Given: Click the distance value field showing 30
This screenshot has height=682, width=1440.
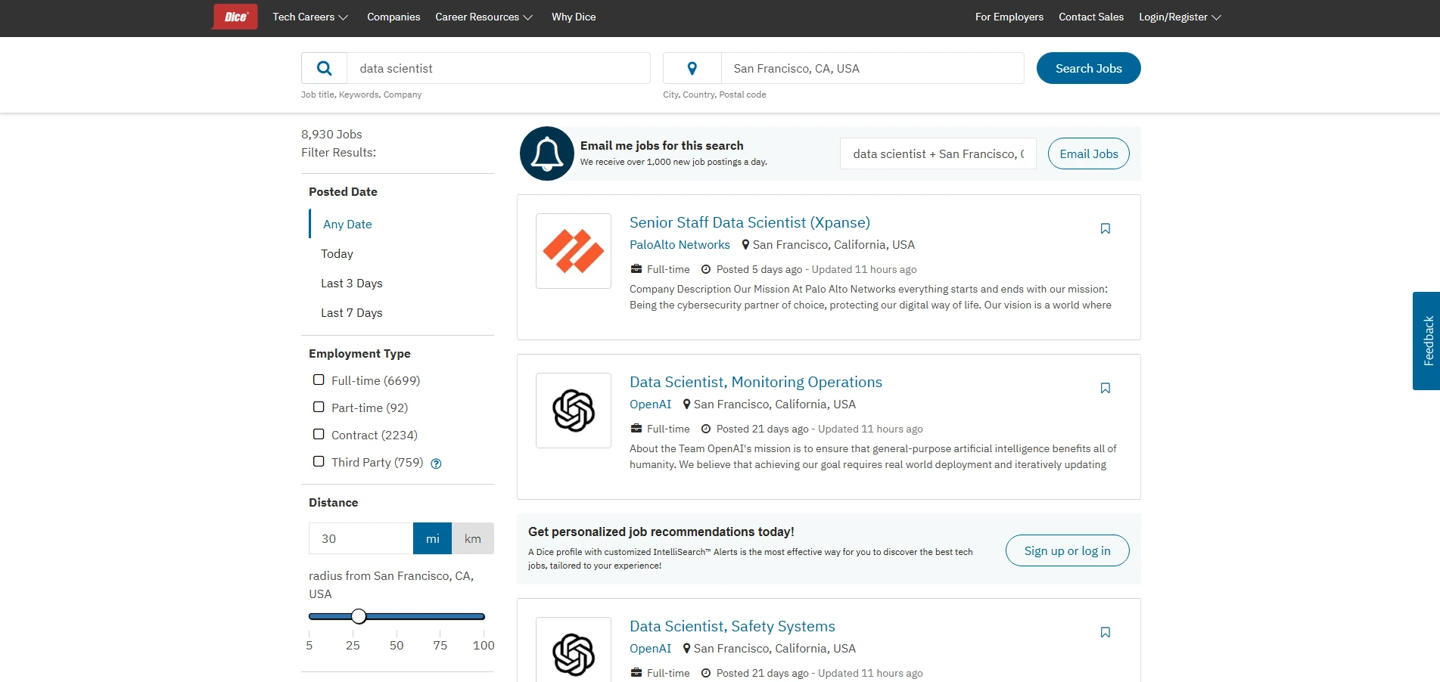Looking at the screenshot, I should (x=361, y=538).
